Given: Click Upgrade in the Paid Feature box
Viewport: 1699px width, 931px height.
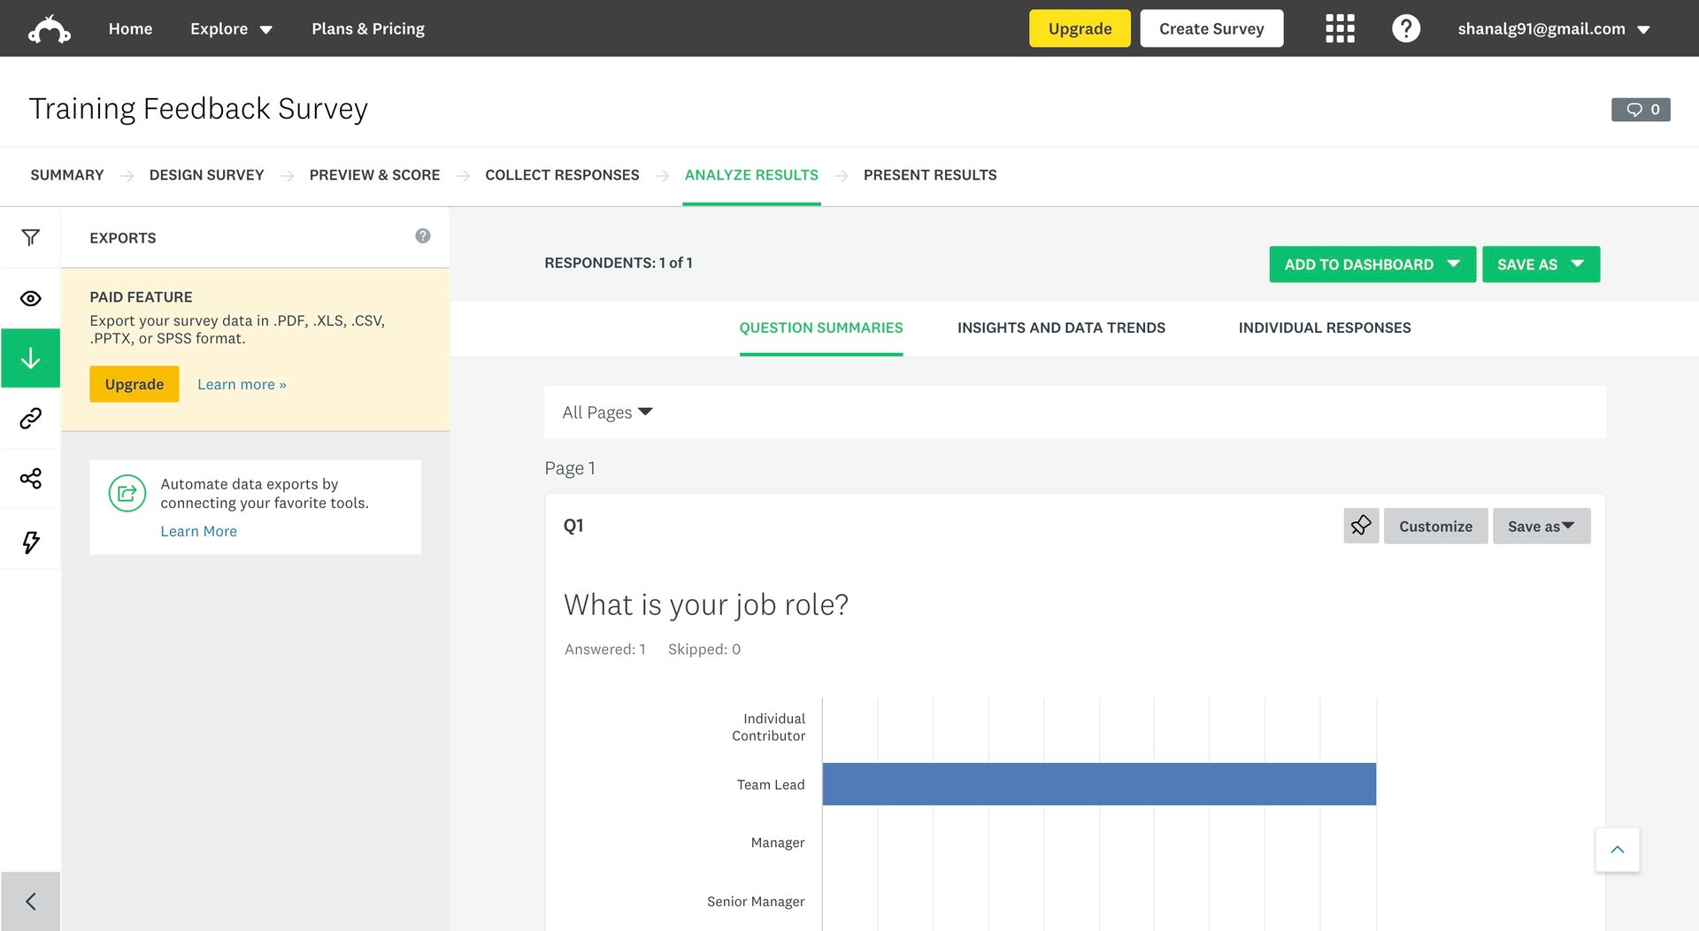Looking at the screenshot, I should pyautogui.click(x=135, y=384).
